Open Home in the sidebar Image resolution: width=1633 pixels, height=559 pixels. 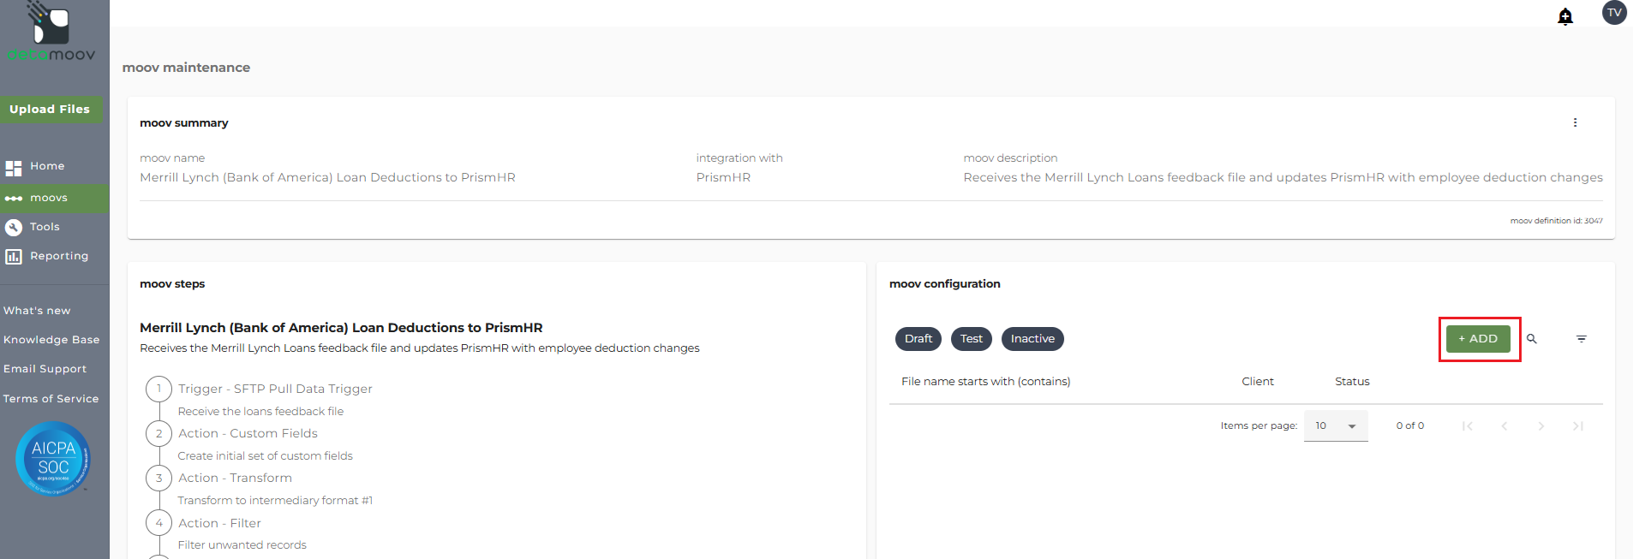[x=47, y=166]
